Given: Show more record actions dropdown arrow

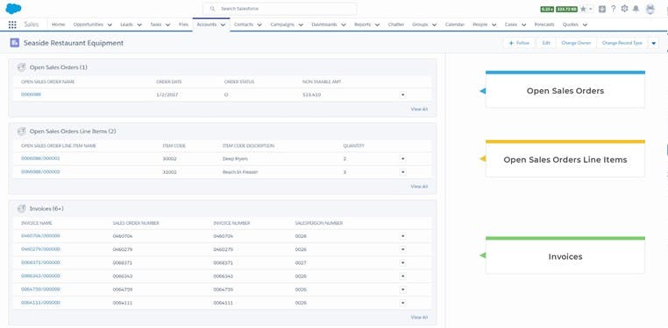Looking at the screenshot, I should tap(654, 43).
